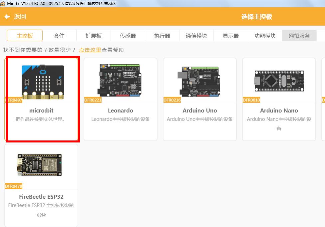Click the 点击这里 help link
This screenshot has height=227, width=325.
[x=90, y=50]
